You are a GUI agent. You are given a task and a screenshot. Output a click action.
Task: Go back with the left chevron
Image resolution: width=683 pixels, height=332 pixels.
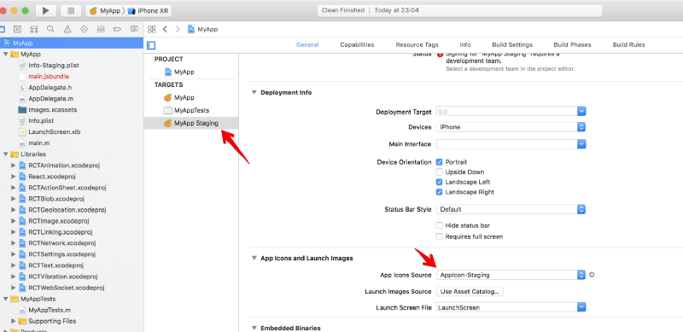point(165,29)
